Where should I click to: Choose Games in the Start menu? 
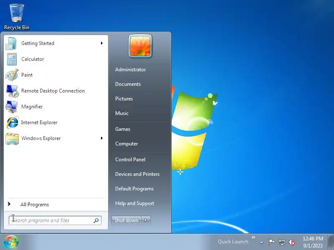click(123, 129)
